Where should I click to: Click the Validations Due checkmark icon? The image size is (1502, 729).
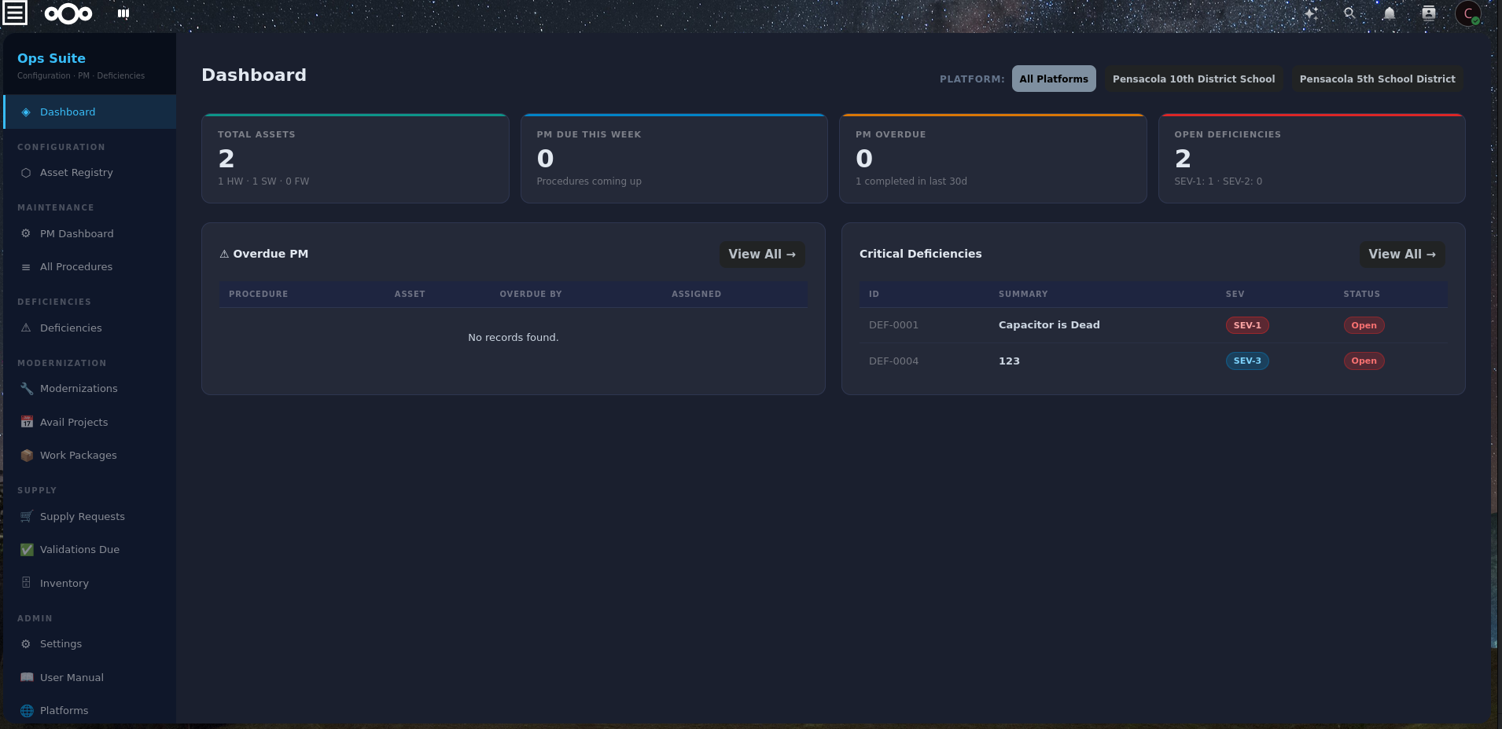click(x=27, y=550)
